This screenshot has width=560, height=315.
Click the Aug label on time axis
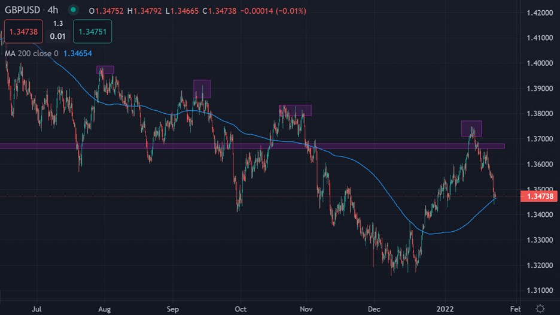104,309
